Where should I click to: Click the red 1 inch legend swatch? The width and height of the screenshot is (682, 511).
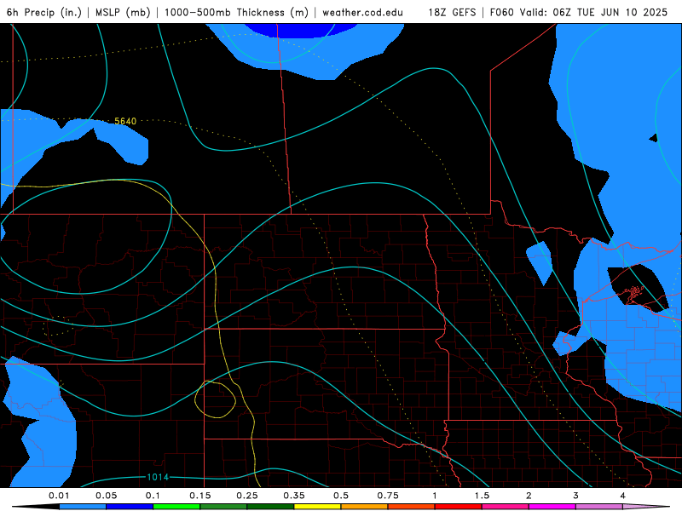(459, 507)
